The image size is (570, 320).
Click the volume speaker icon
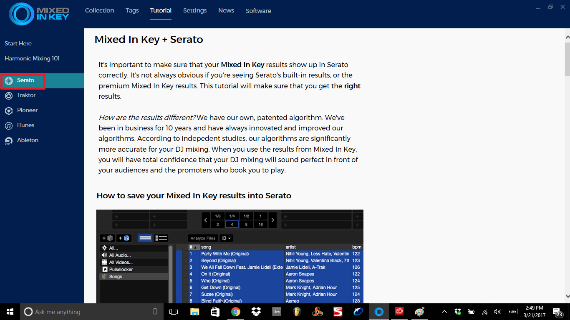[497, 312]
